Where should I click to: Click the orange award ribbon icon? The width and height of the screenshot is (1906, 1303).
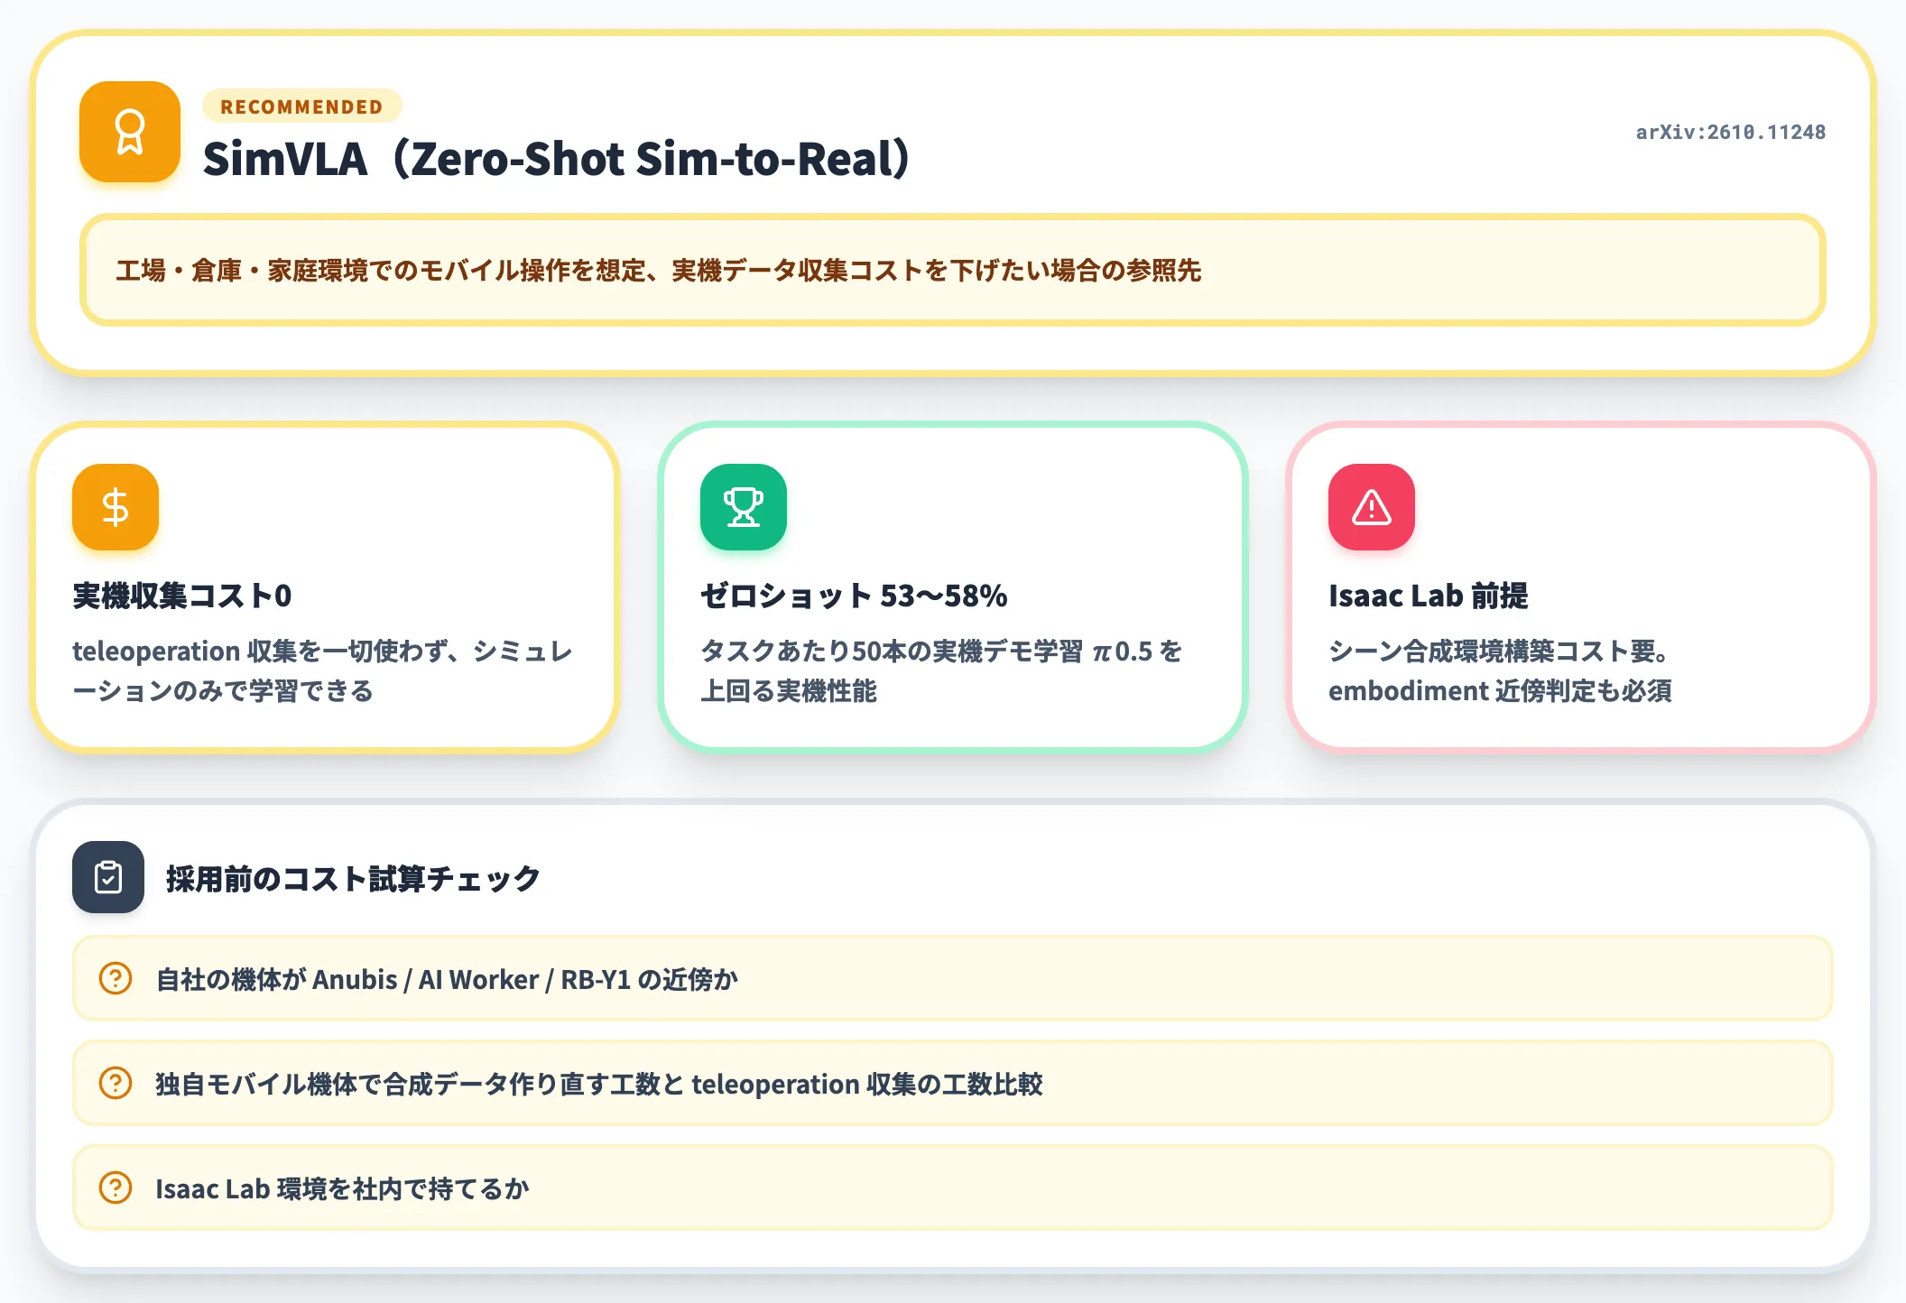click(130, 132)
